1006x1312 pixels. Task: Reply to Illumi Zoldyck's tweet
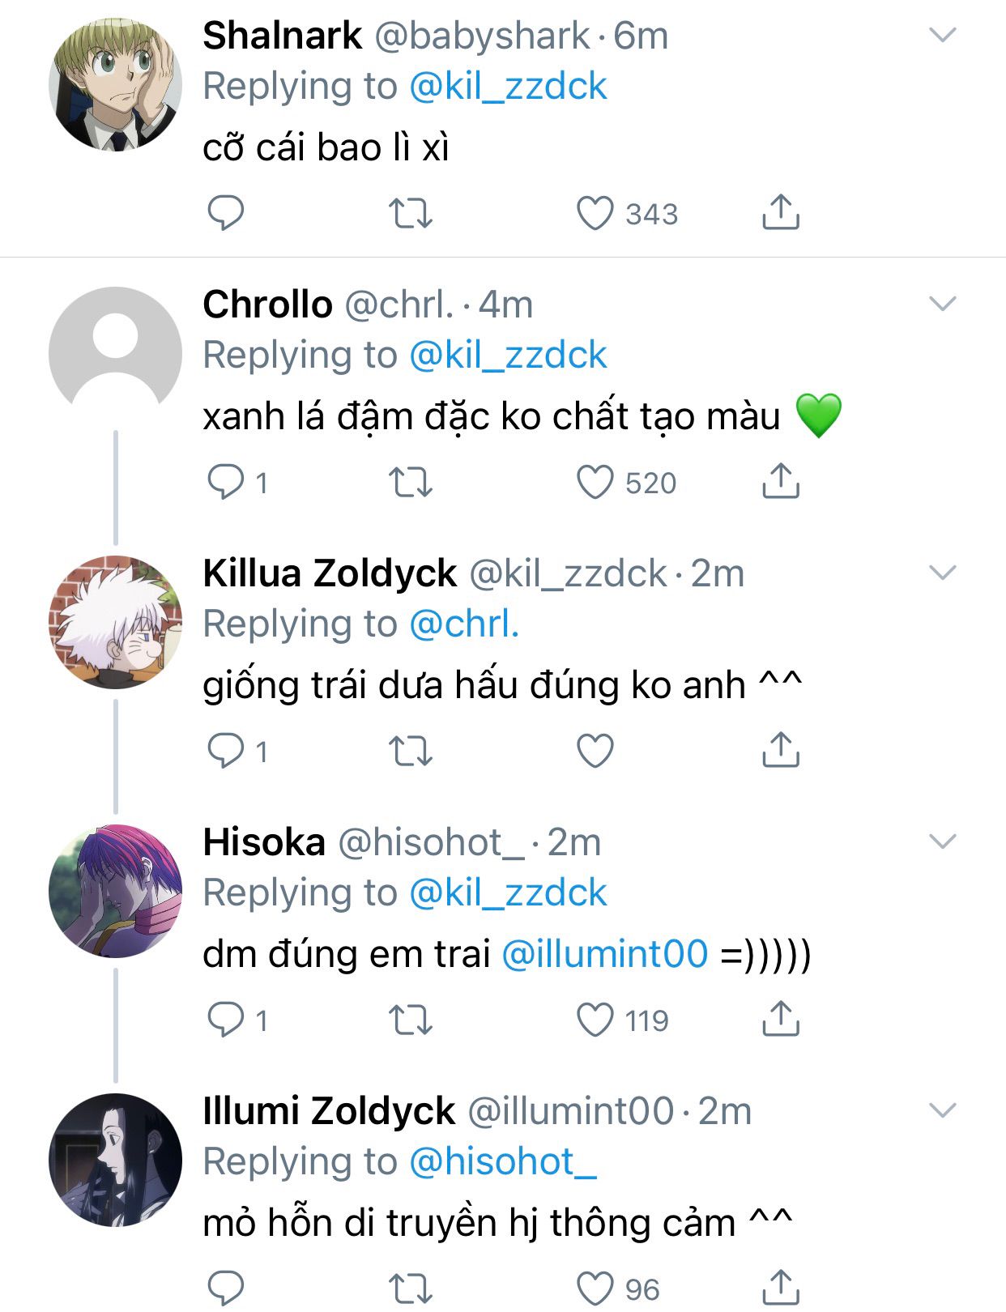click(225, 1287)
